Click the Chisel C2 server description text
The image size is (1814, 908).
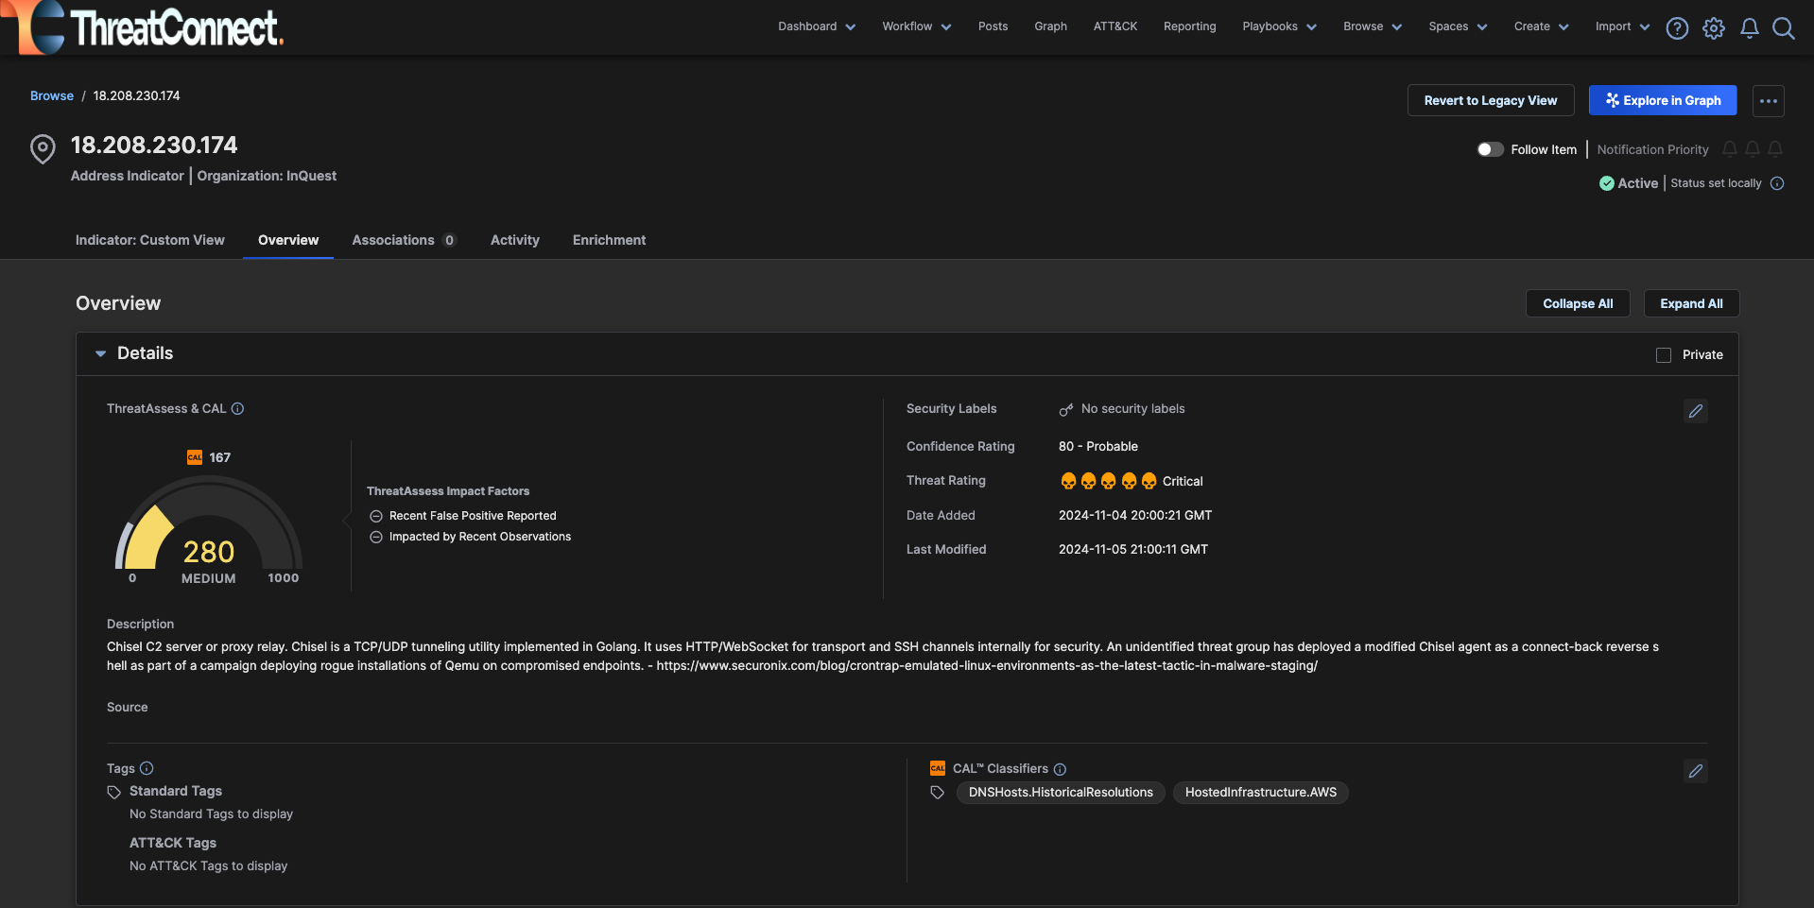tap(883, 657)
